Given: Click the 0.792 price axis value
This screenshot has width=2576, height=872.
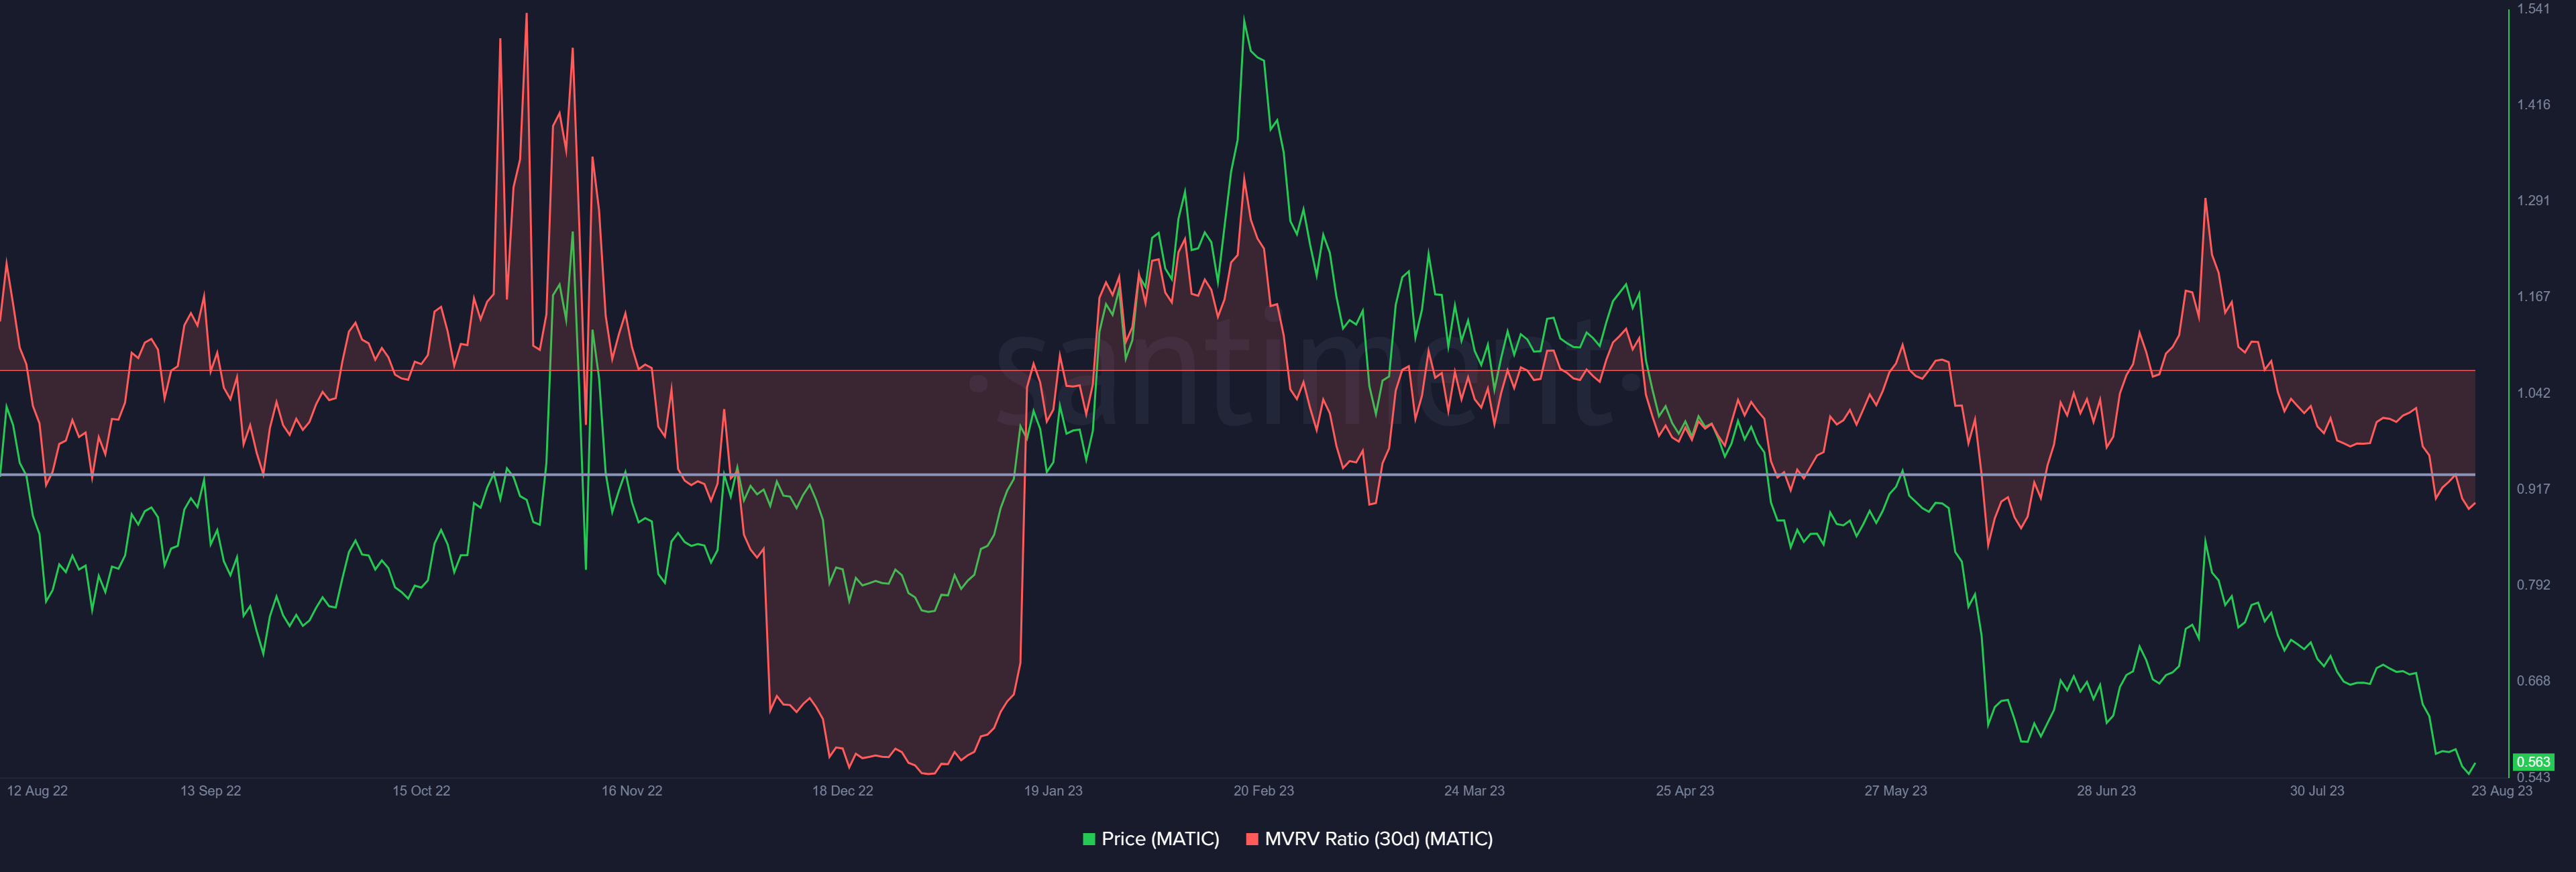Looking at the screenshot, I should tap(2533, 585).
